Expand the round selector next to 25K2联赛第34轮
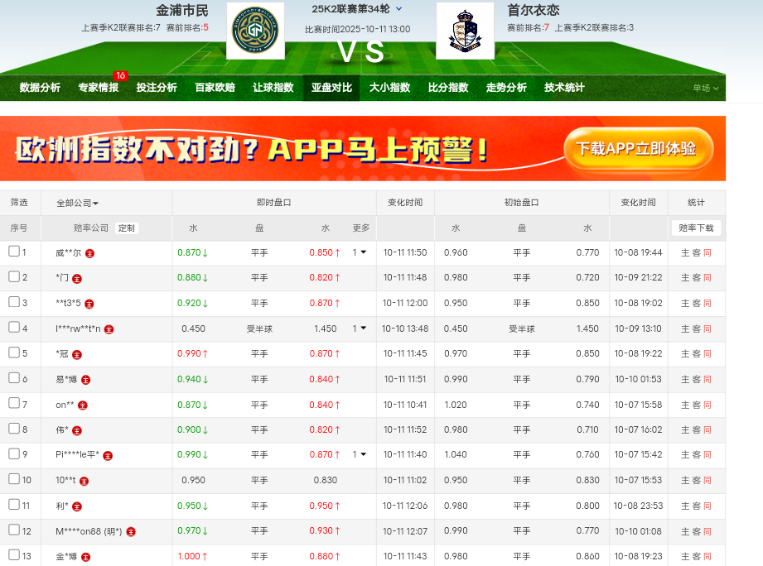 pyautogui.click(x=399, y=9)
